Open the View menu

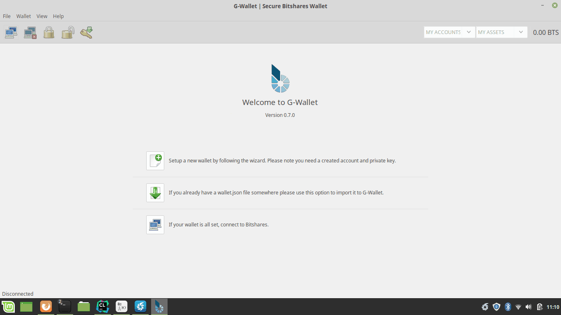click(42, 16)
